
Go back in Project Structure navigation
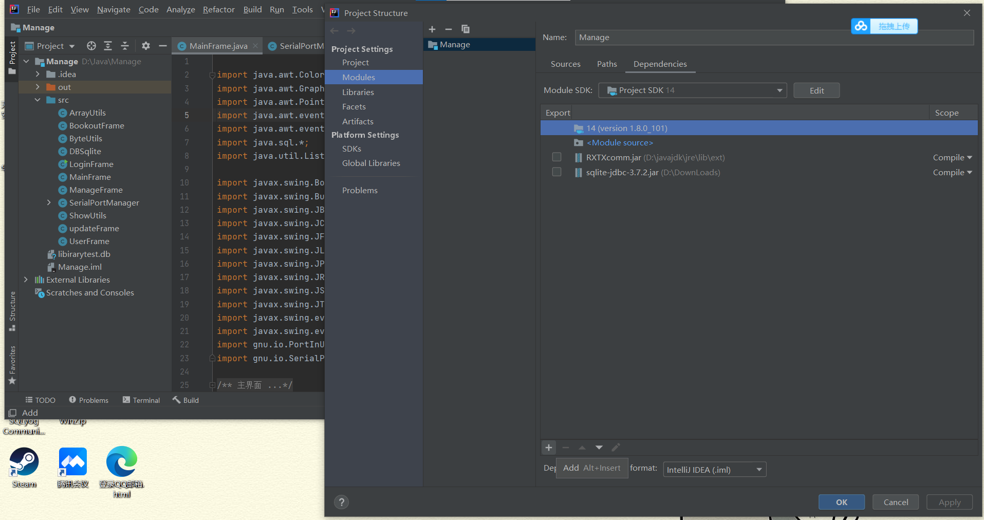click(335, 31)
